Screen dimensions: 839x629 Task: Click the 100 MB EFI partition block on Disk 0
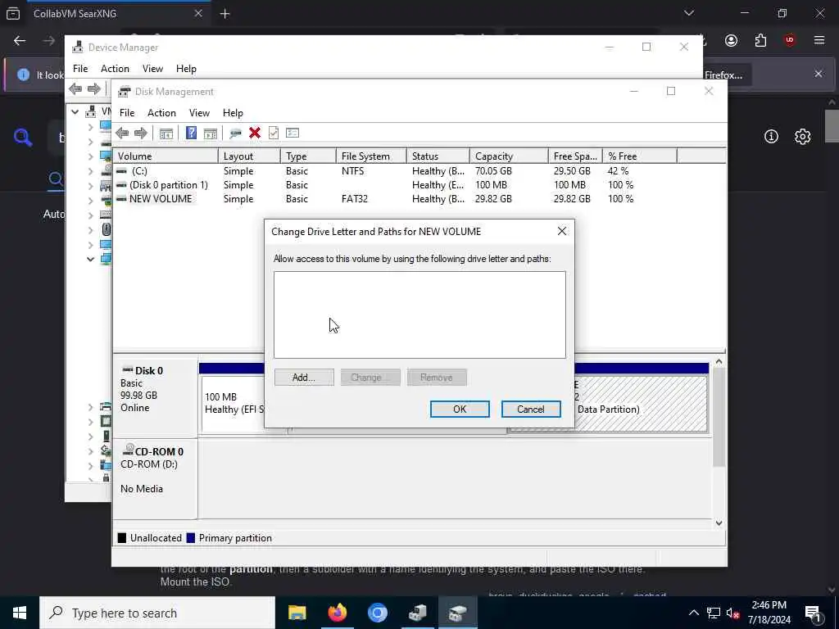point(233,403)
